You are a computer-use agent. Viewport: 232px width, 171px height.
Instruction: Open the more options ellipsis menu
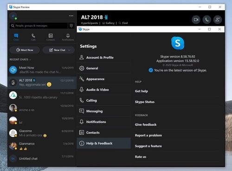click(71, 16)
